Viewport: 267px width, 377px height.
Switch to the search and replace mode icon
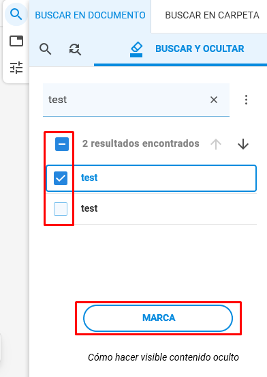(75, 49)
